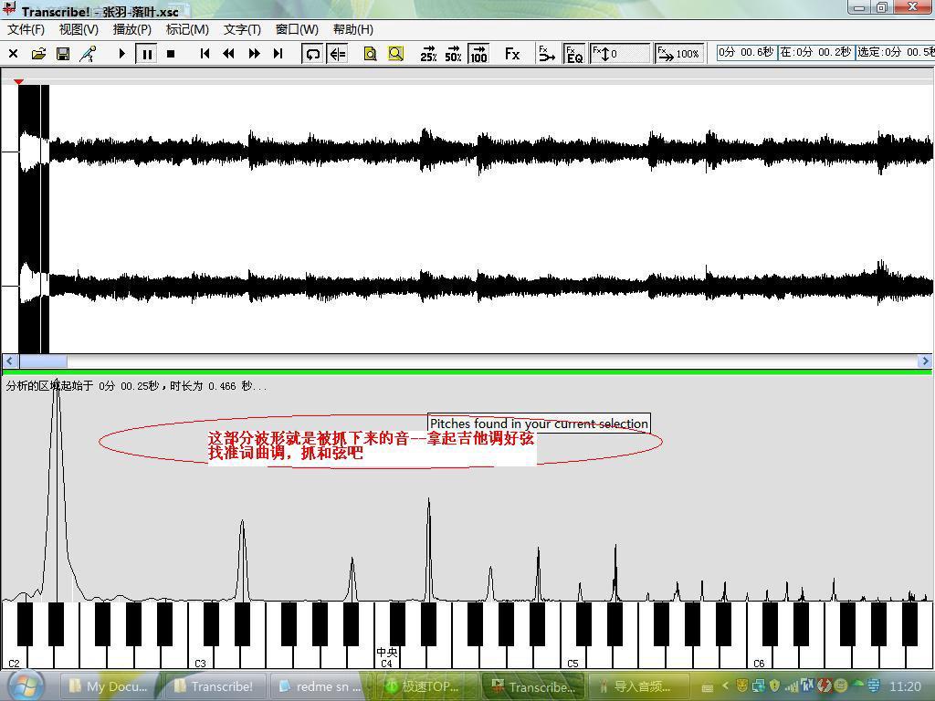Open the 窗口(W) menu
This screenshot has width=935, height=701.
pos(297,29)
